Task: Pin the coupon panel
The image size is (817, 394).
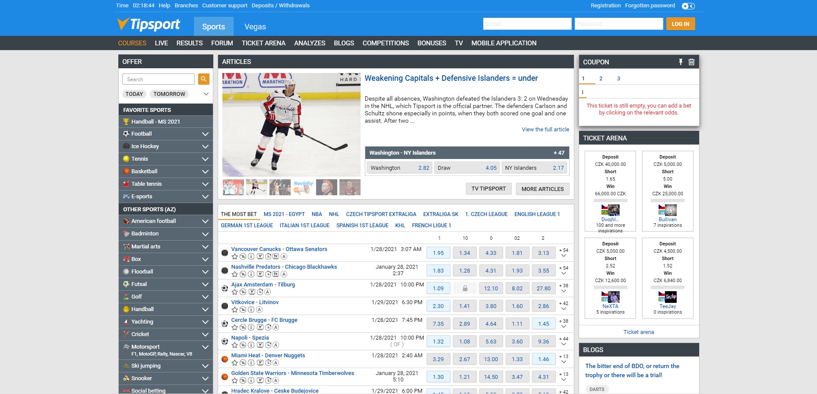Action: 681,62
